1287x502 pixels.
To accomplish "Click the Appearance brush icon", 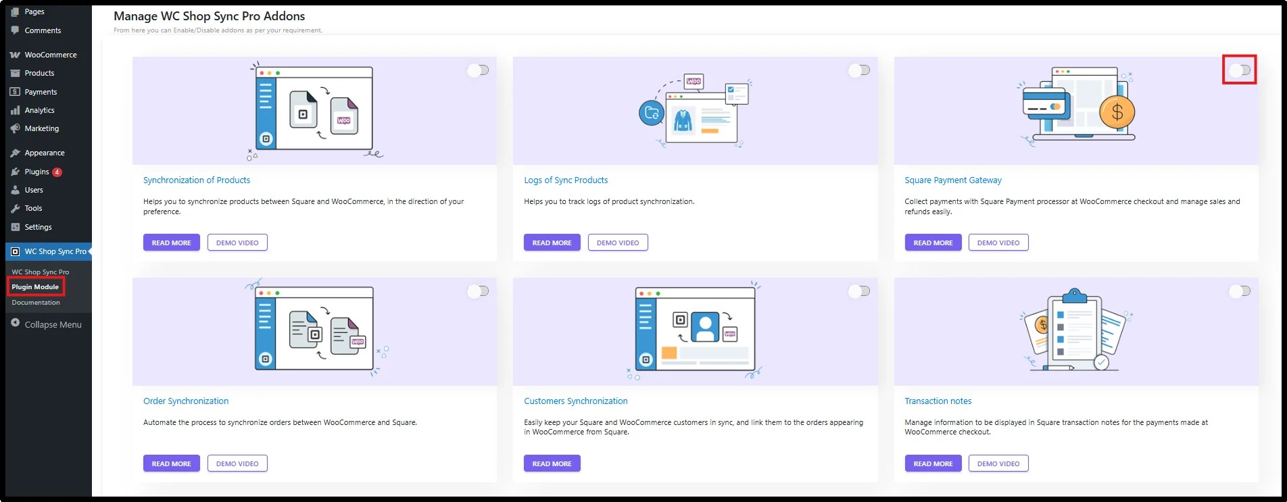I will tap(15, 153).
